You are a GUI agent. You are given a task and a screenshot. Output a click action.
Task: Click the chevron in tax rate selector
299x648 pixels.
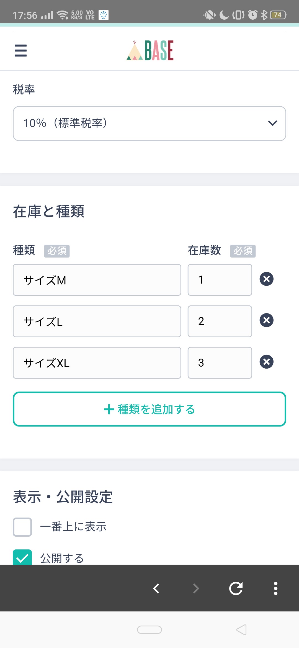pyautogui.click(x=273, y=123)
